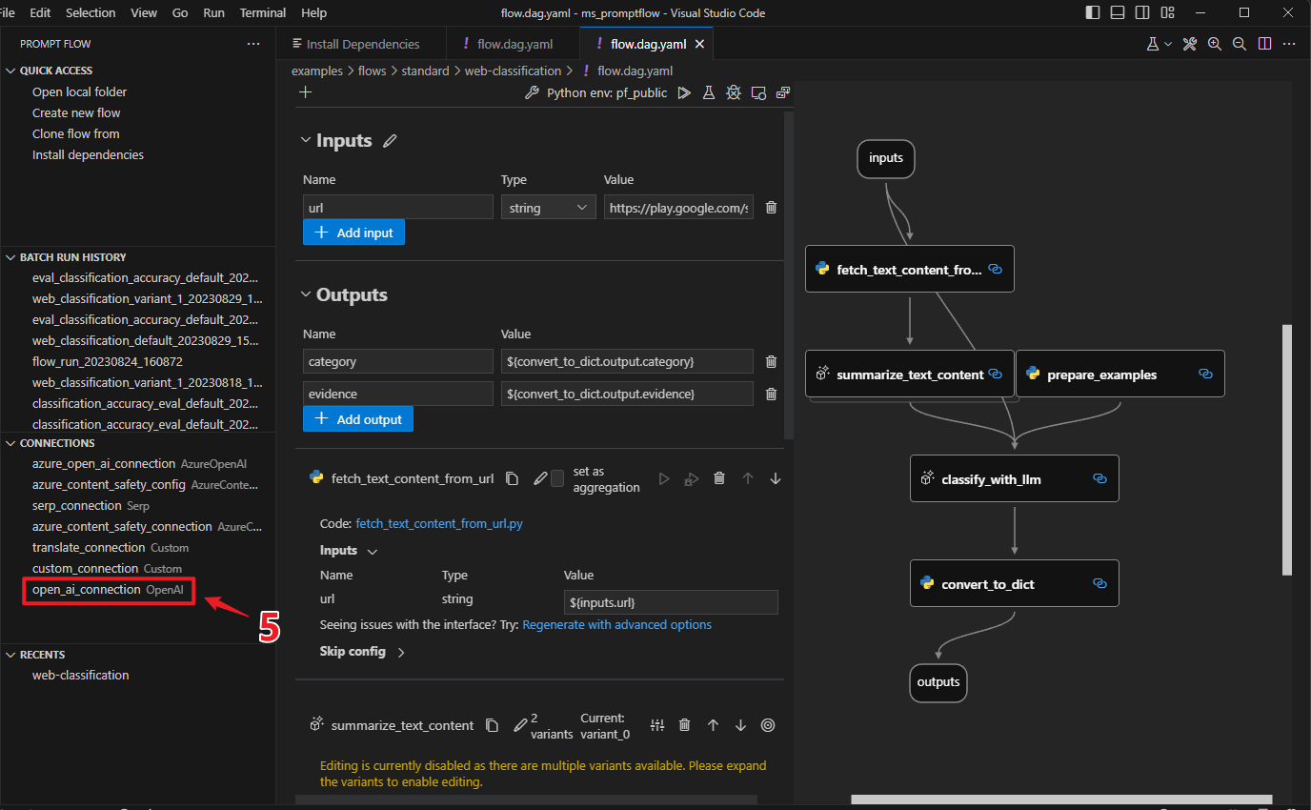1311x810 pixels.
Task: Collapse the Inputs section
Action: 305,140
